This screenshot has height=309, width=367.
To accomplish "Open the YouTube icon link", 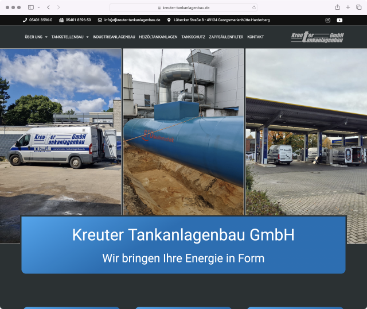I will (339, 20).
